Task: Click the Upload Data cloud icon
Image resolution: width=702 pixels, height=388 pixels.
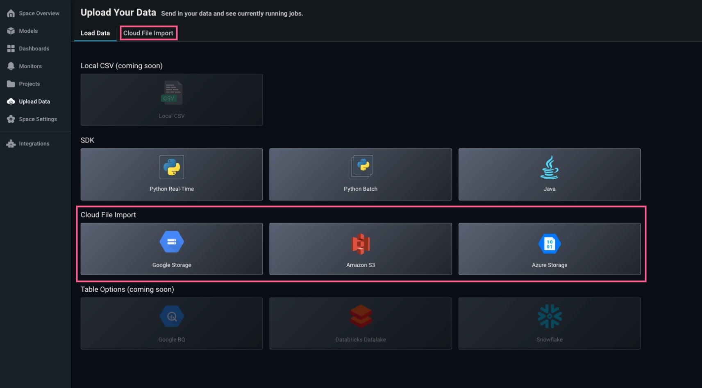Action: (11, 102)
